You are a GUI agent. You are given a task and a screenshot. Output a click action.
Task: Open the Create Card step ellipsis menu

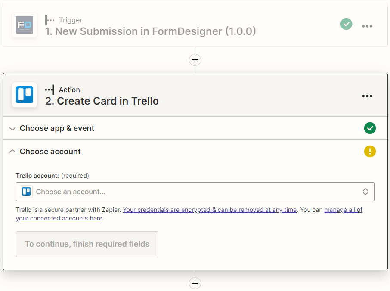[367, 96]
